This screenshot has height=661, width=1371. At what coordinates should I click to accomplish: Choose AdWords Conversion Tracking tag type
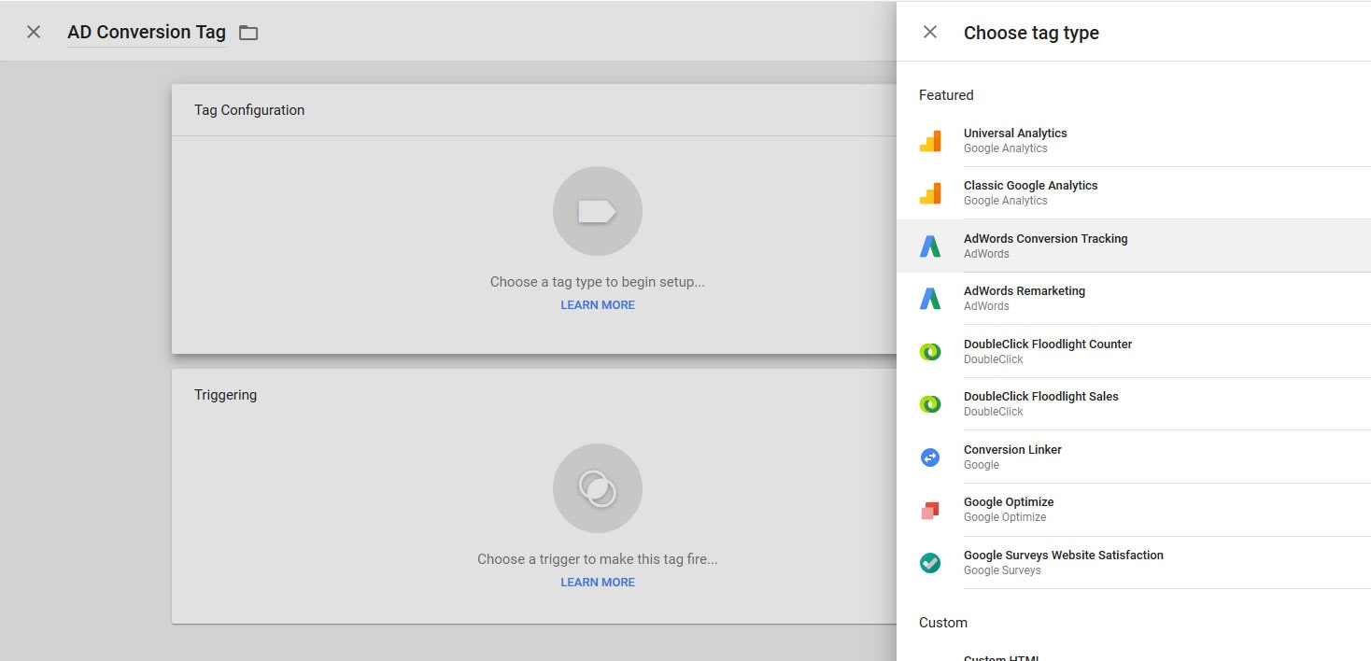click(1134, 246)
